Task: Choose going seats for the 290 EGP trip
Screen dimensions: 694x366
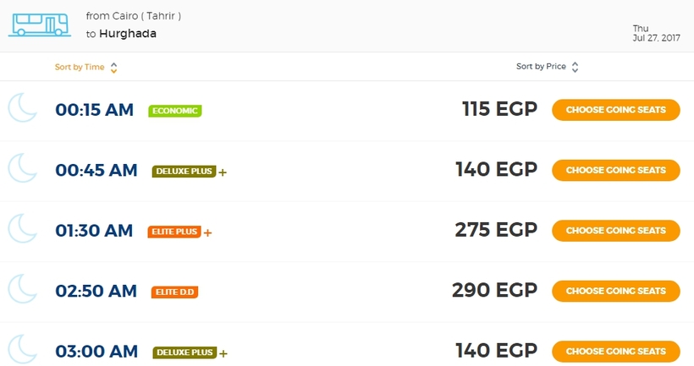Action: pos(615,291)
